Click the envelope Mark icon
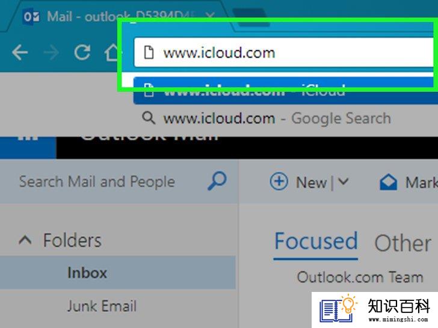The image size is (438, 328). pos(388,183)
